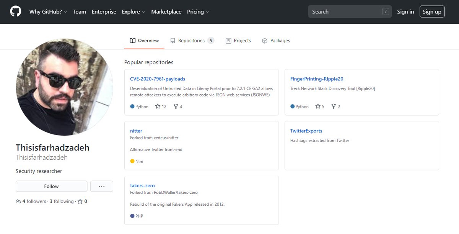This screenshot has width=459, height=234.
Task: Click the Sign up button
Action: point(432,12)
